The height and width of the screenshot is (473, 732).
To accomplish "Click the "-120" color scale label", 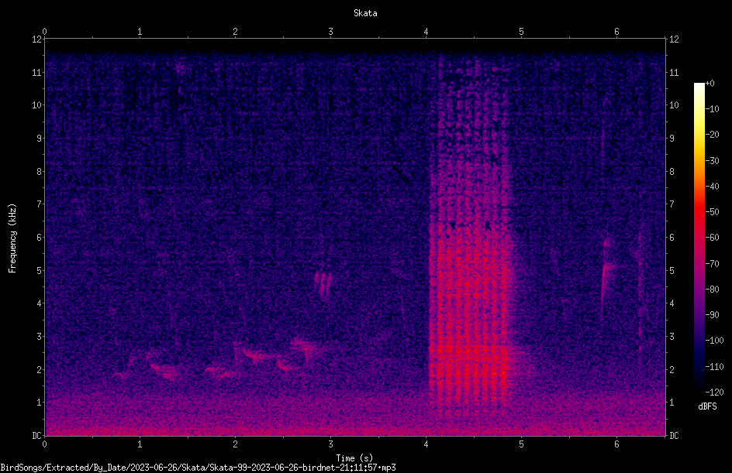I will [714, 392].
